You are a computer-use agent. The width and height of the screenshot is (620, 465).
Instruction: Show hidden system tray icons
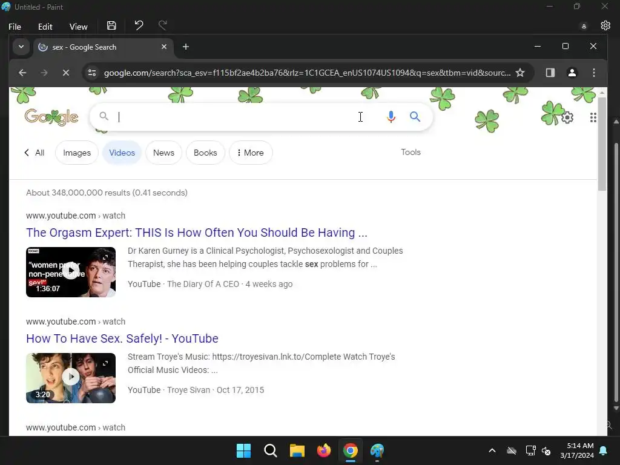(492, 450)
